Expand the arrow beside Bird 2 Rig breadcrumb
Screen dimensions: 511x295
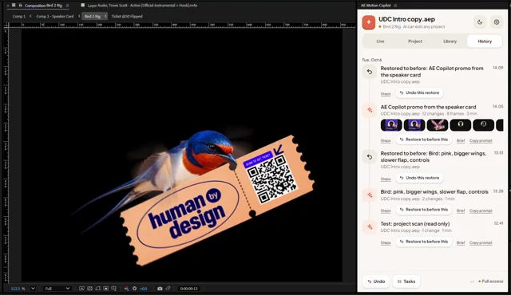coord(105,16)
